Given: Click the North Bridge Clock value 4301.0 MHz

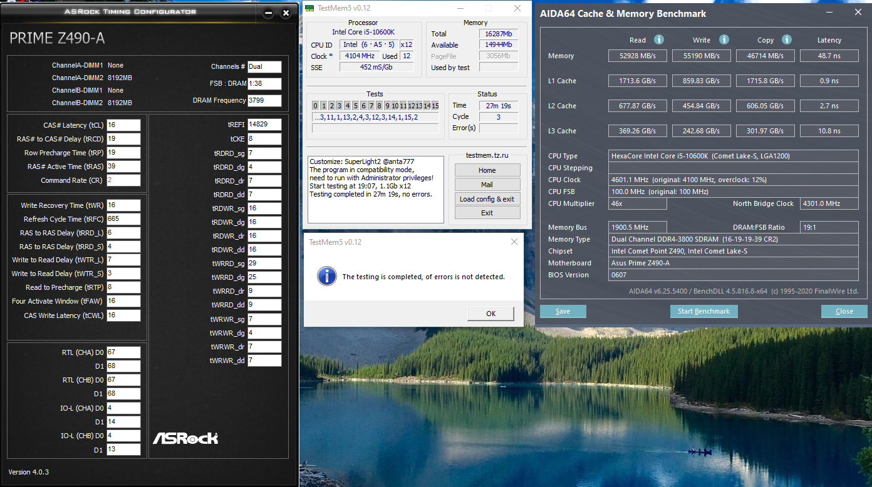Looking at the screenshot, I should (829, 203).
